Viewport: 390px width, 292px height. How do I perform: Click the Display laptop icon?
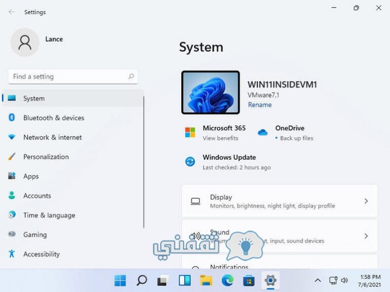195,201
